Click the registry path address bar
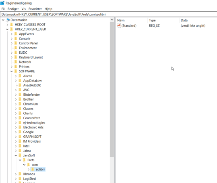217x183 pixels. point(109,15)
